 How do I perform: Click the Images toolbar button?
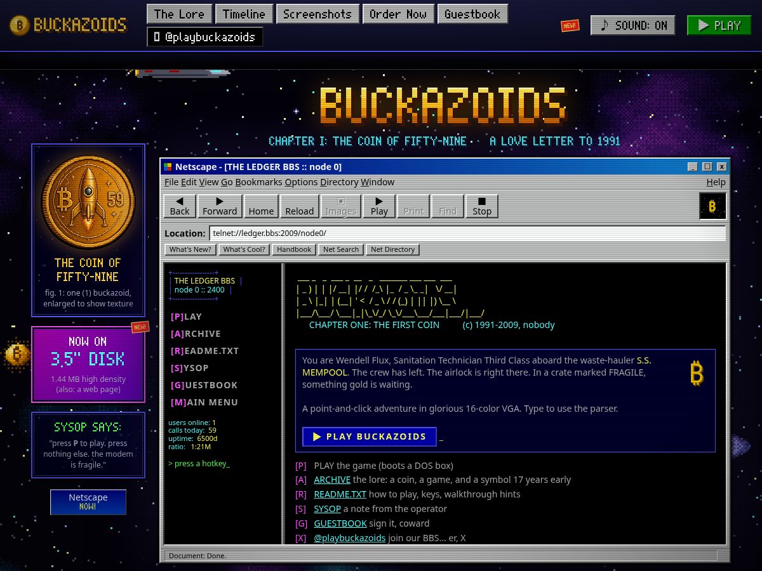(341, 206)
